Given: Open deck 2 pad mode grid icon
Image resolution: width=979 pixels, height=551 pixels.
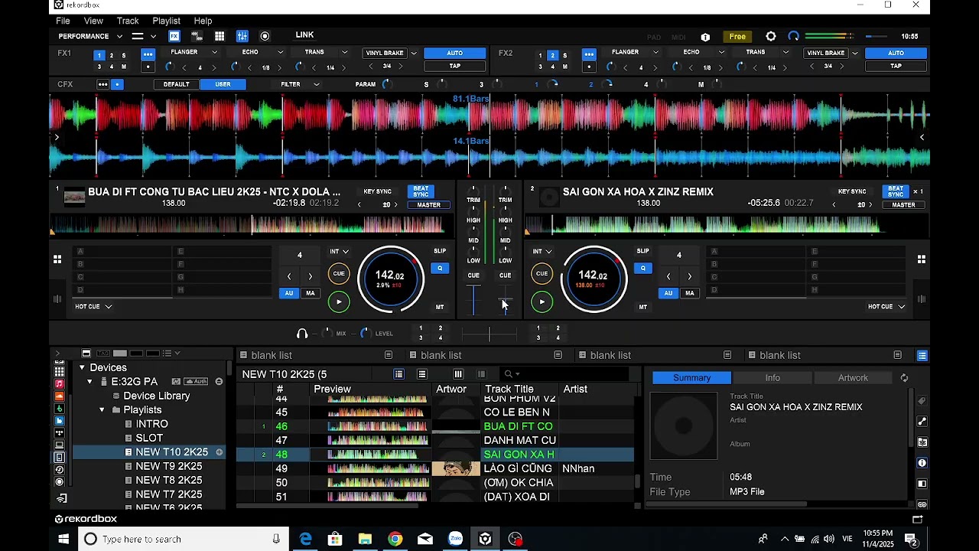Looking at the screenshot, I should point(922,259).
